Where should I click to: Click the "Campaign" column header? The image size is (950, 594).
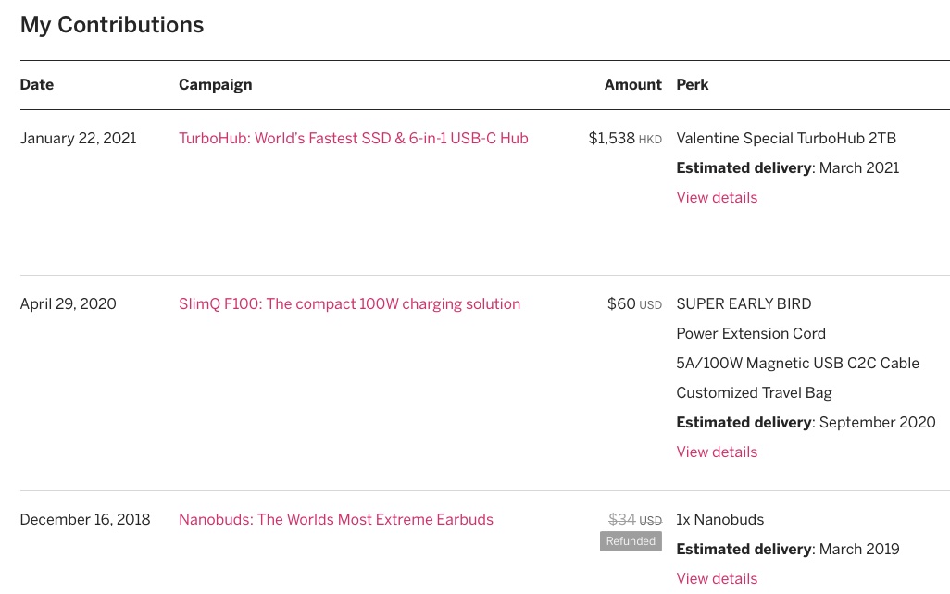pos(215,85)
